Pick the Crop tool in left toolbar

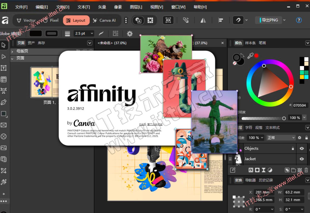point(4,171)
